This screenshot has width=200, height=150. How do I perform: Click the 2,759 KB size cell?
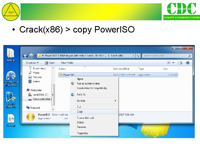pyautogui.click(x=172, y=75)
